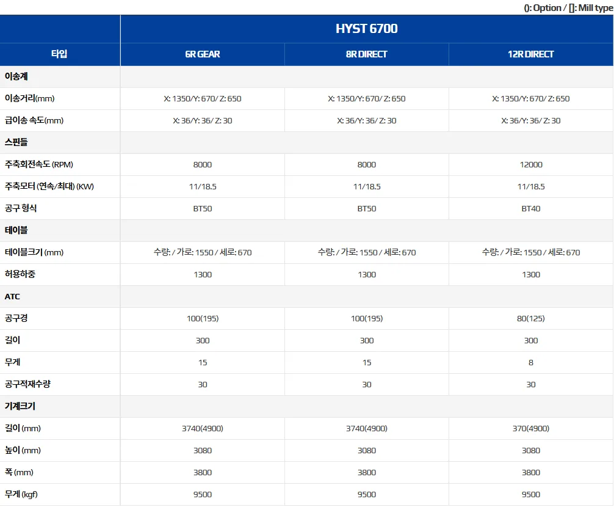
Task: Click the 기계크기 section label
Action: (x=20, y=406)
